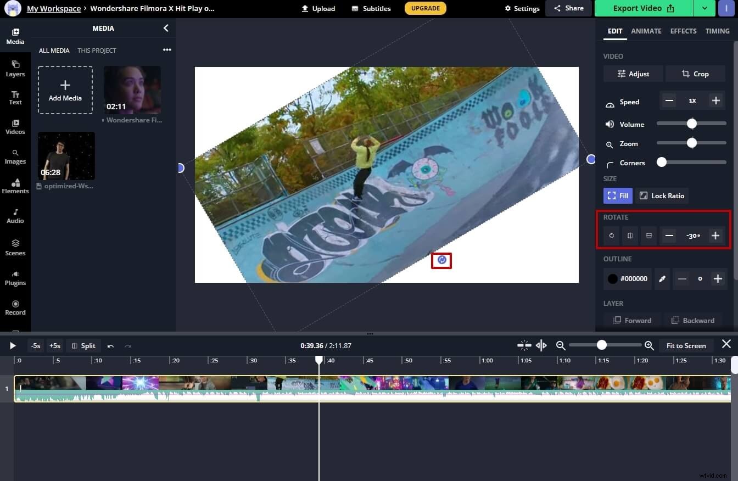Toggle the Fill size mode
The image size is (738, 481).
[x=618, y=195]
